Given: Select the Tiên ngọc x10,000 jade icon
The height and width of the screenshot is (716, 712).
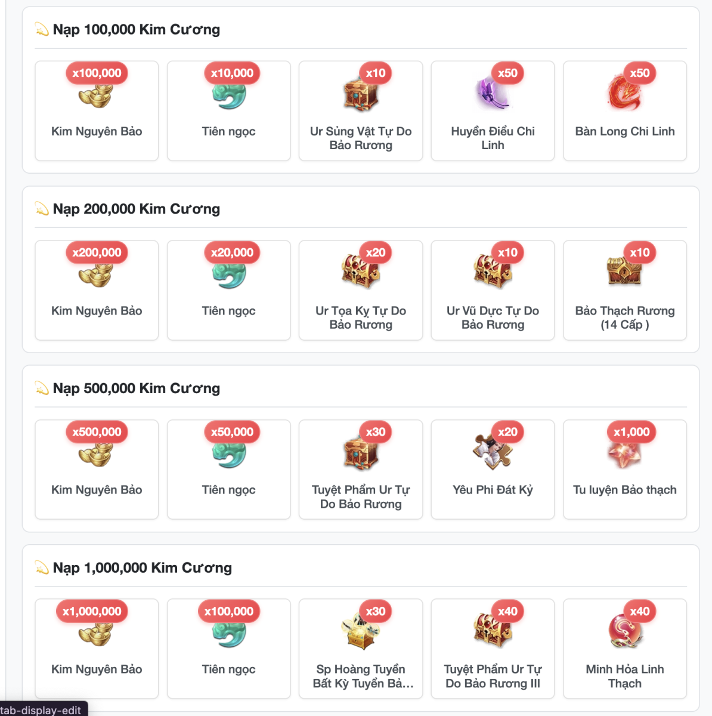Looking at the screenshot, I should click(229, 96).
